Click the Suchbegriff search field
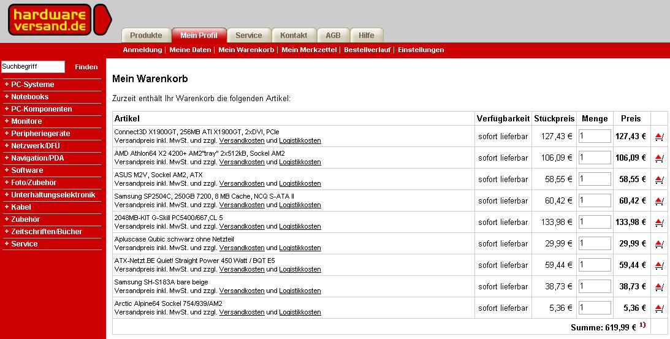 pyautogui.click(x=33, y=67)
